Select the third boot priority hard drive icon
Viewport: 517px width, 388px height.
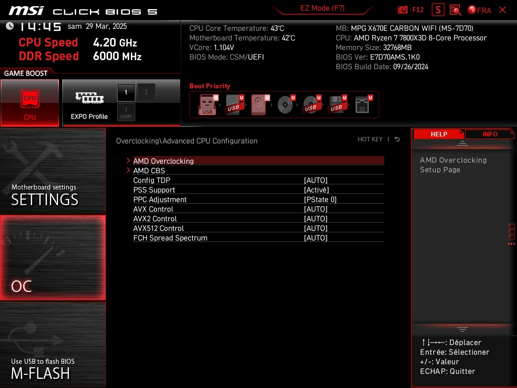[x=260, y=105]
